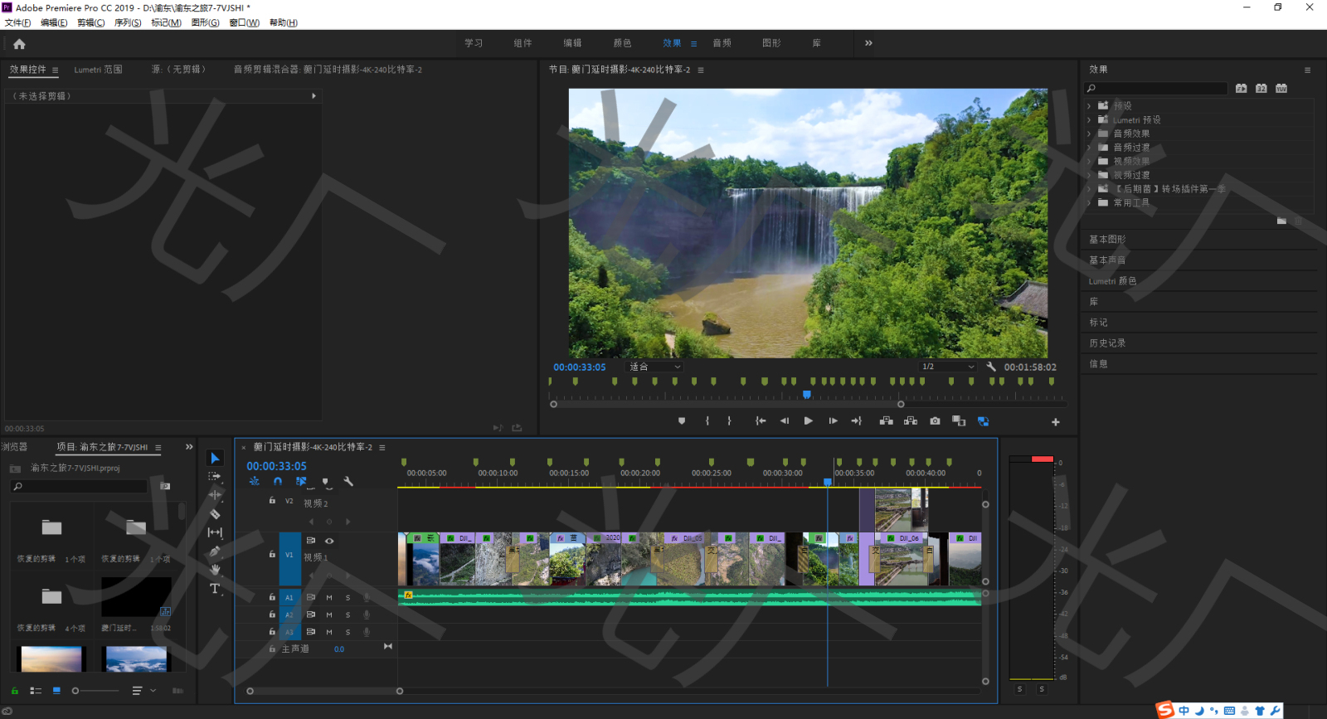Open the 基本图形 panel

pyautogui.click(x=1107, y=240)
